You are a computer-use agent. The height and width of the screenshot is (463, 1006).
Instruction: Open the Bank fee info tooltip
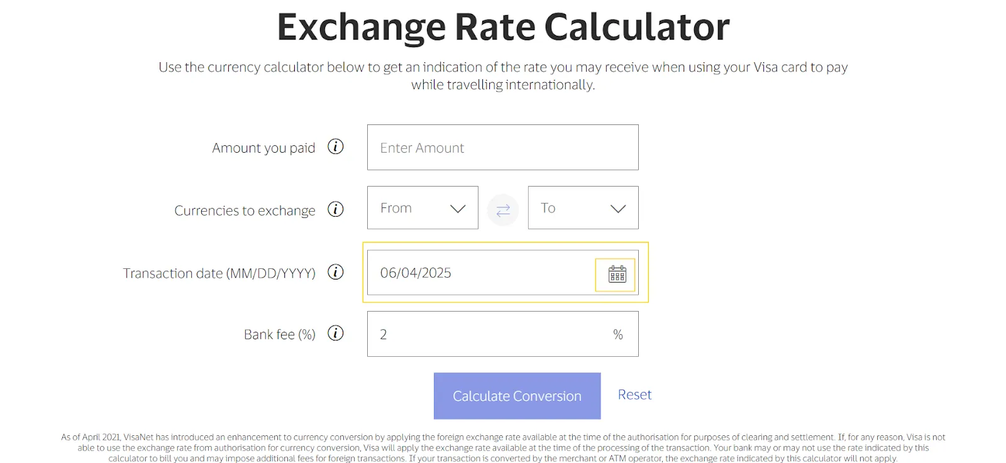click(x=336, y=334)
